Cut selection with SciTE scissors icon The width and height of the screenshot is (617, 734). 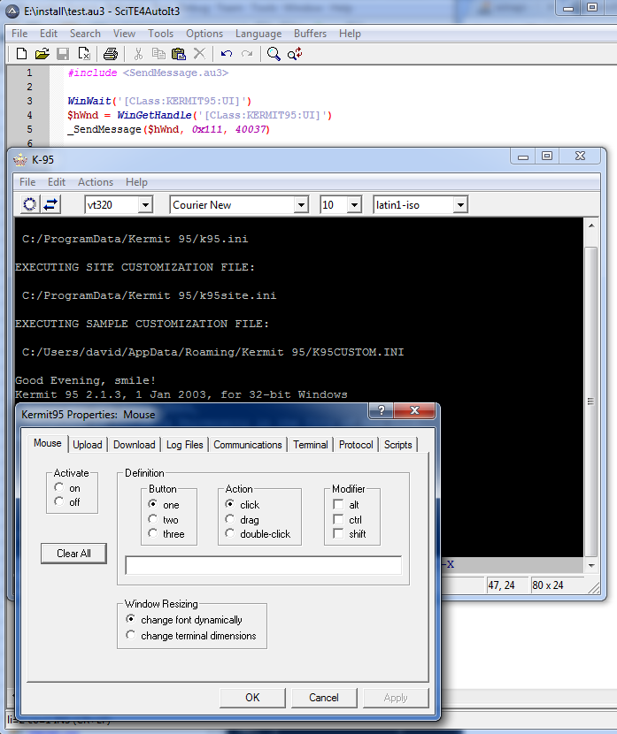click(x=138, y=54)
